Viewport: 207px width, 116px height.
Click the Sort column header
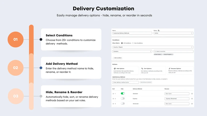tap(114, 89)
